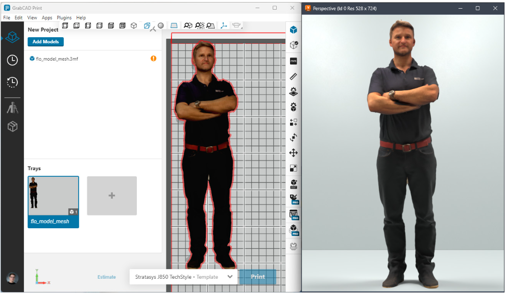Zoom to tray icon in toolbar
The width and height of the screenshot is (505, 294).
(211, 25)
